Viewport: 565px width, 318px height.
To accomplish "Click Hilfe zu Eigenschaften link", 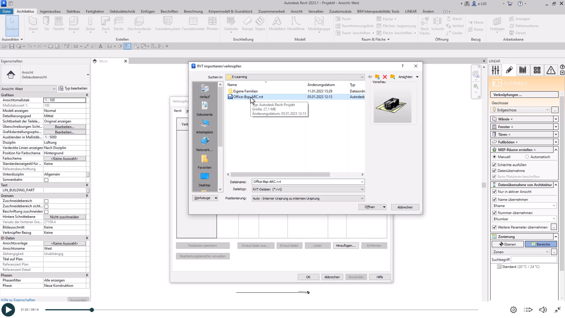I will 18,300.
